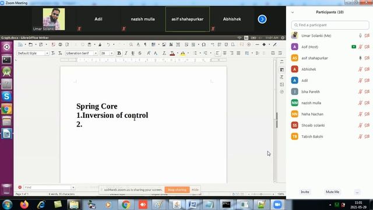Open Sidebar Gallery icon
Viewport: 373px width, 210px height.
[x=282, y=85]
